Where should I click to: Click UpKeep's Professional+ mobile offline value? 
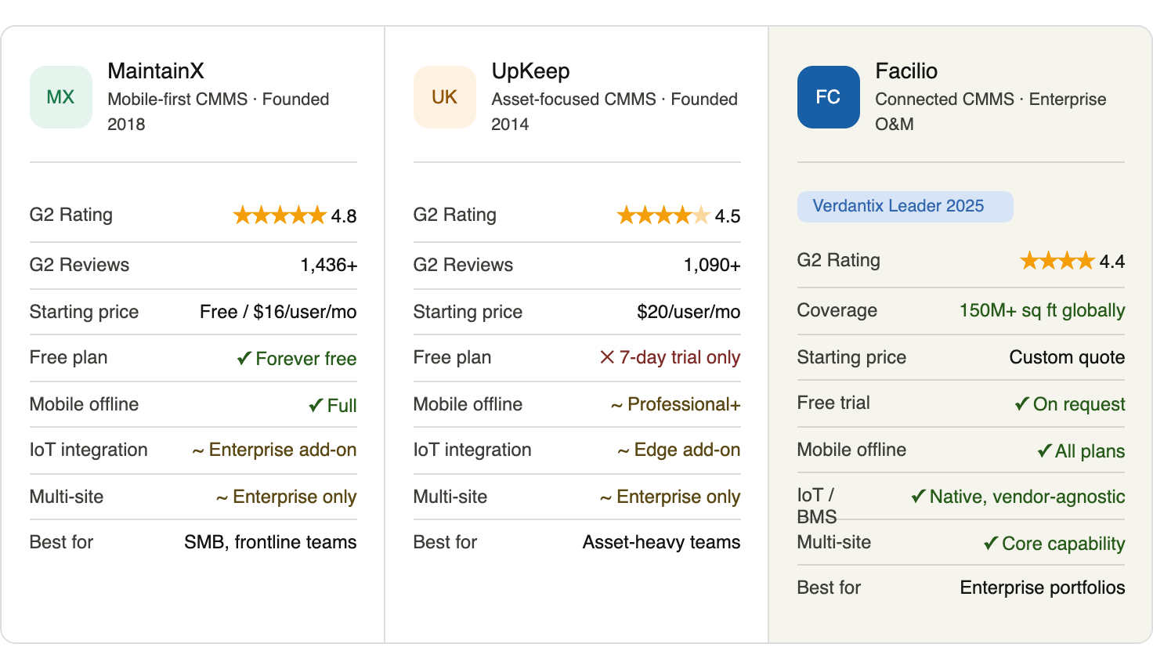coord(676,404)
